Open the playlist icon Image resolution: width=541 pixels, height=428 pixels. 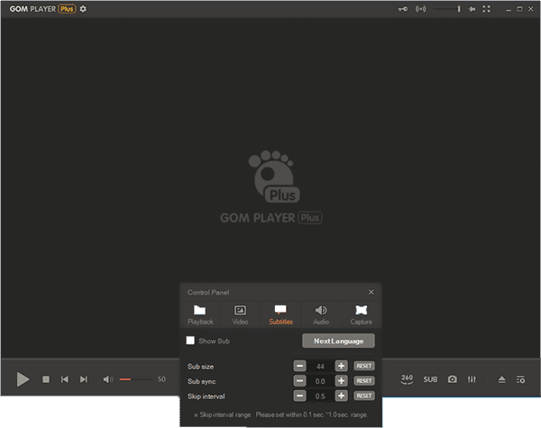[521, 379]
